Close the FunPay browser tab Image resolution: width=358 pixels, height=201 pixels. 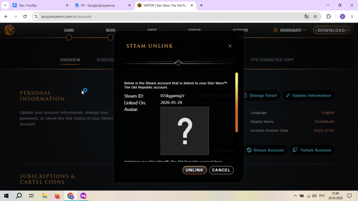[67, 5]
